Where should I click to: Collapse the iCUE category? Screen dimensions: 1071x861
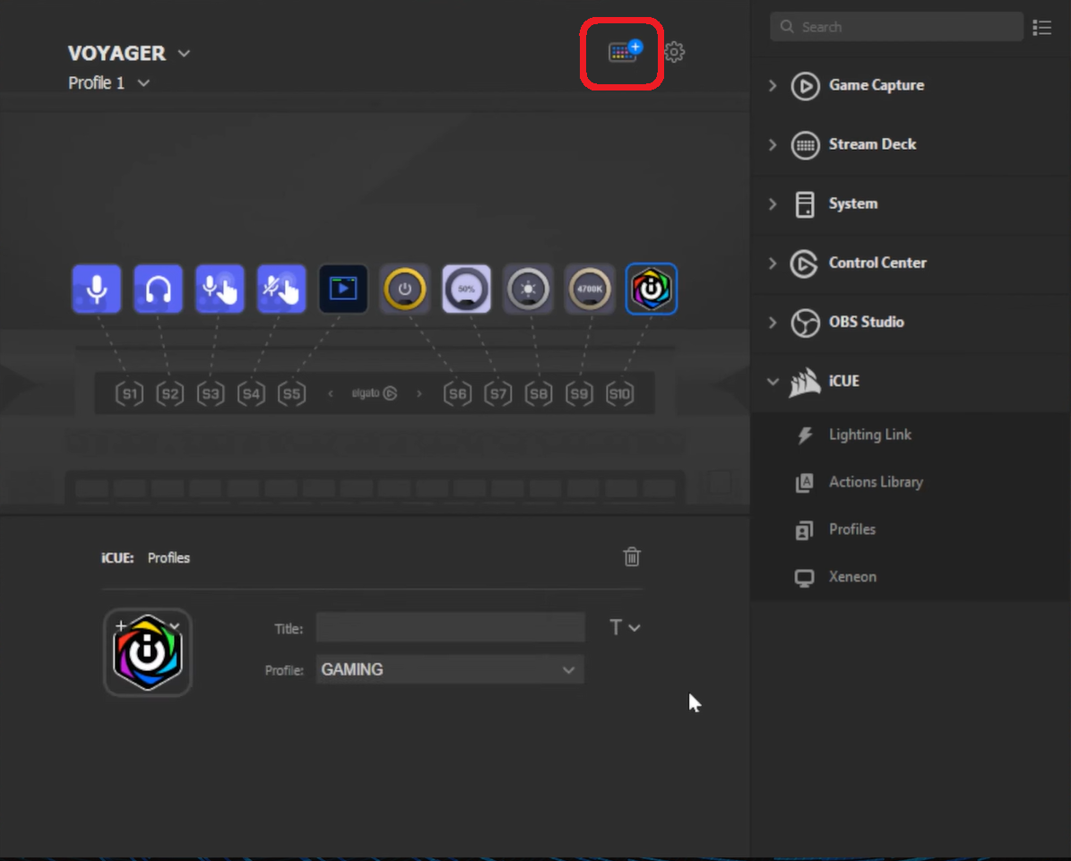773,381
